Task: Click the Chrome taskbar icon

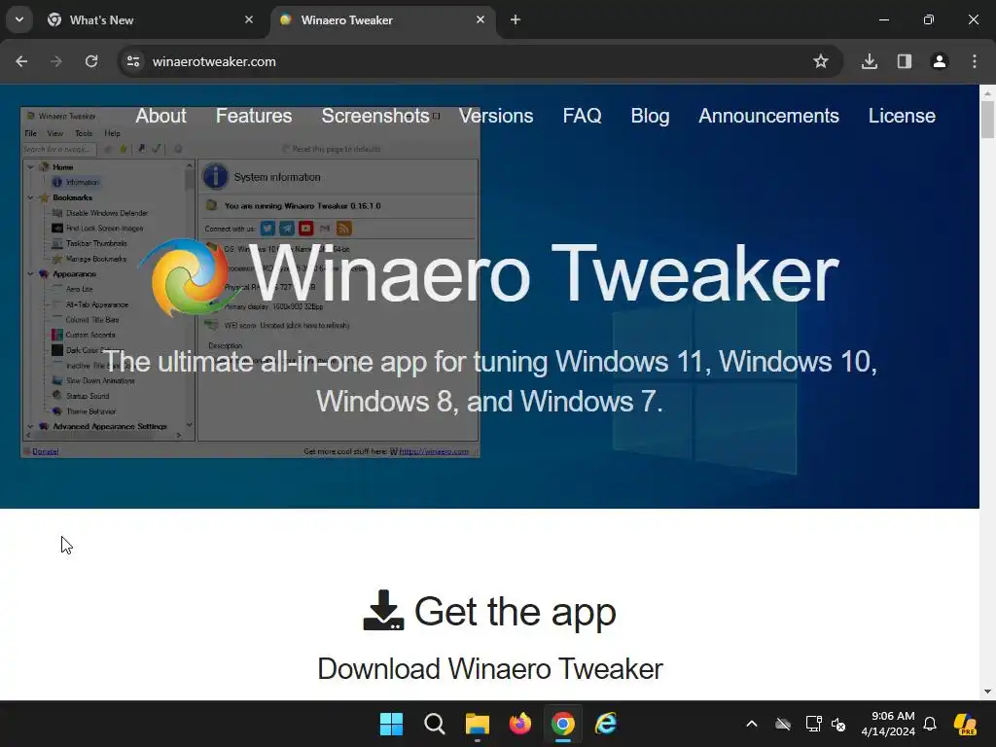Action: coord(563,724)
